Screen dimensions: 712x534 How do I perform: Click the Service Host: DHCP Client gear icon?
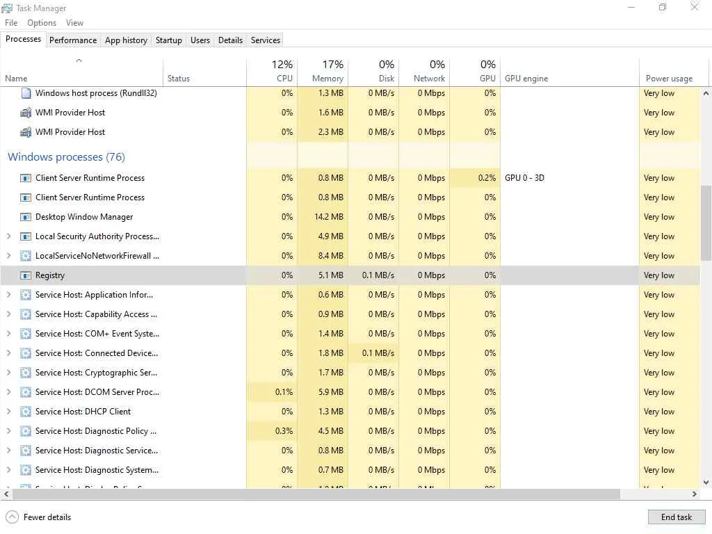pyautogui.click(x=26, y=412)
